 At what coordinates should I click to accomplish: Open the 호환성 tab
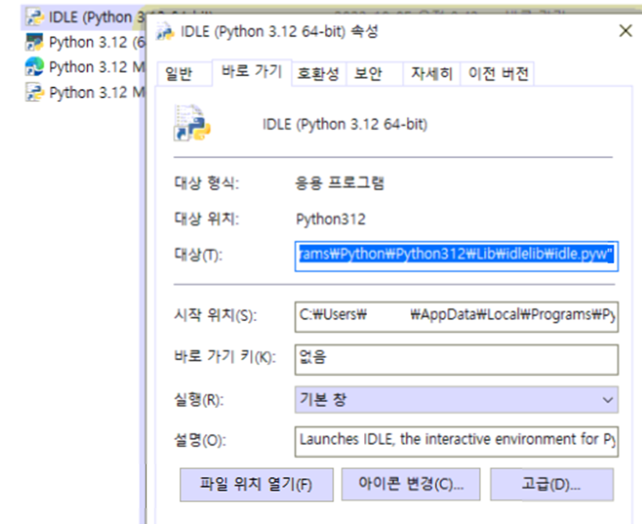pos(318,74)
